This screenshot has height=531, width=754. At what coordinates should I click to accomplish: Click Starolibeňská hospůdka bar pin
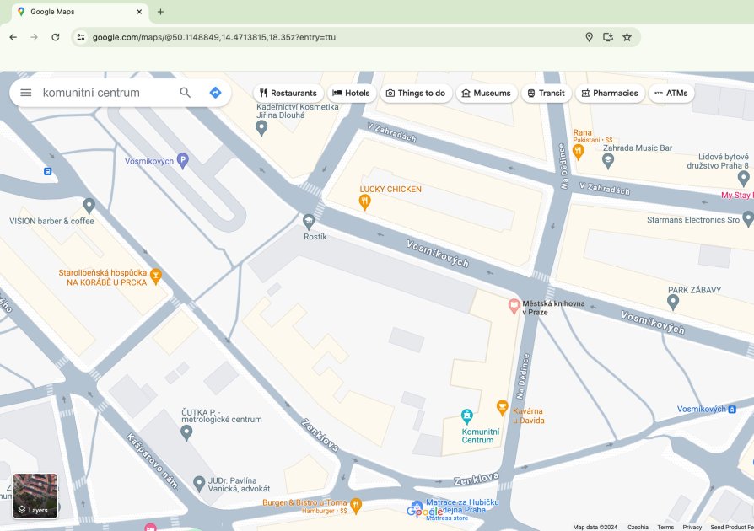(155, 276)
